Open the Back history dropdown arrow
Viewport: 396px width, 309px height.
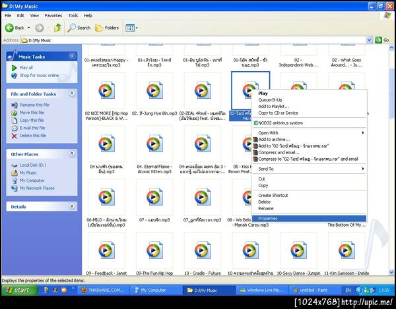(29, 28)
